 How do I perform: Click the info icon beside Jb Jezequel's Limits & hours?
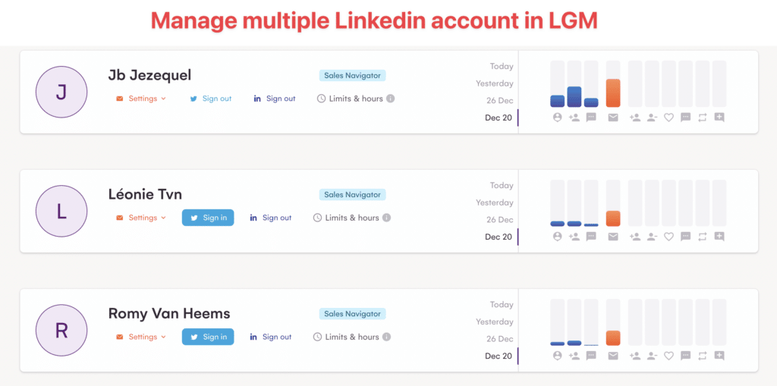(391, 99)
